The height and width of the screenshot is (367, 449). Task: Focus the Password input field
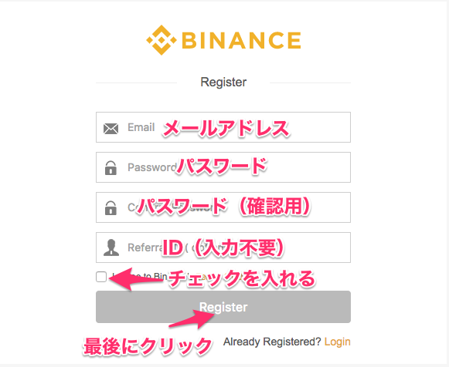(223, 167)
